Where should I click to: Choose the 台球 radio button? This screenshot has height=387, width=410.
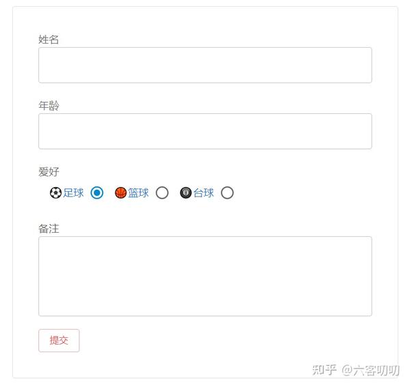coord(228,193)
